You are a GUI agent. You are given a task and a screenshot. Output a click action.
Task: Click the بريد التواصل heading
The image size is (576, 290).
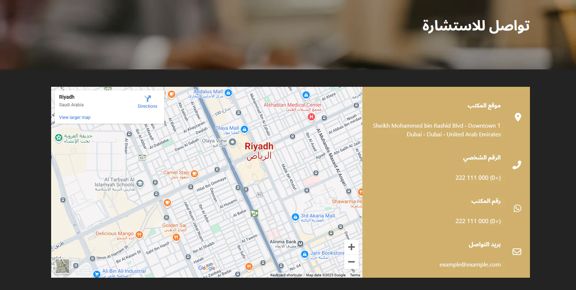[485, 244]
